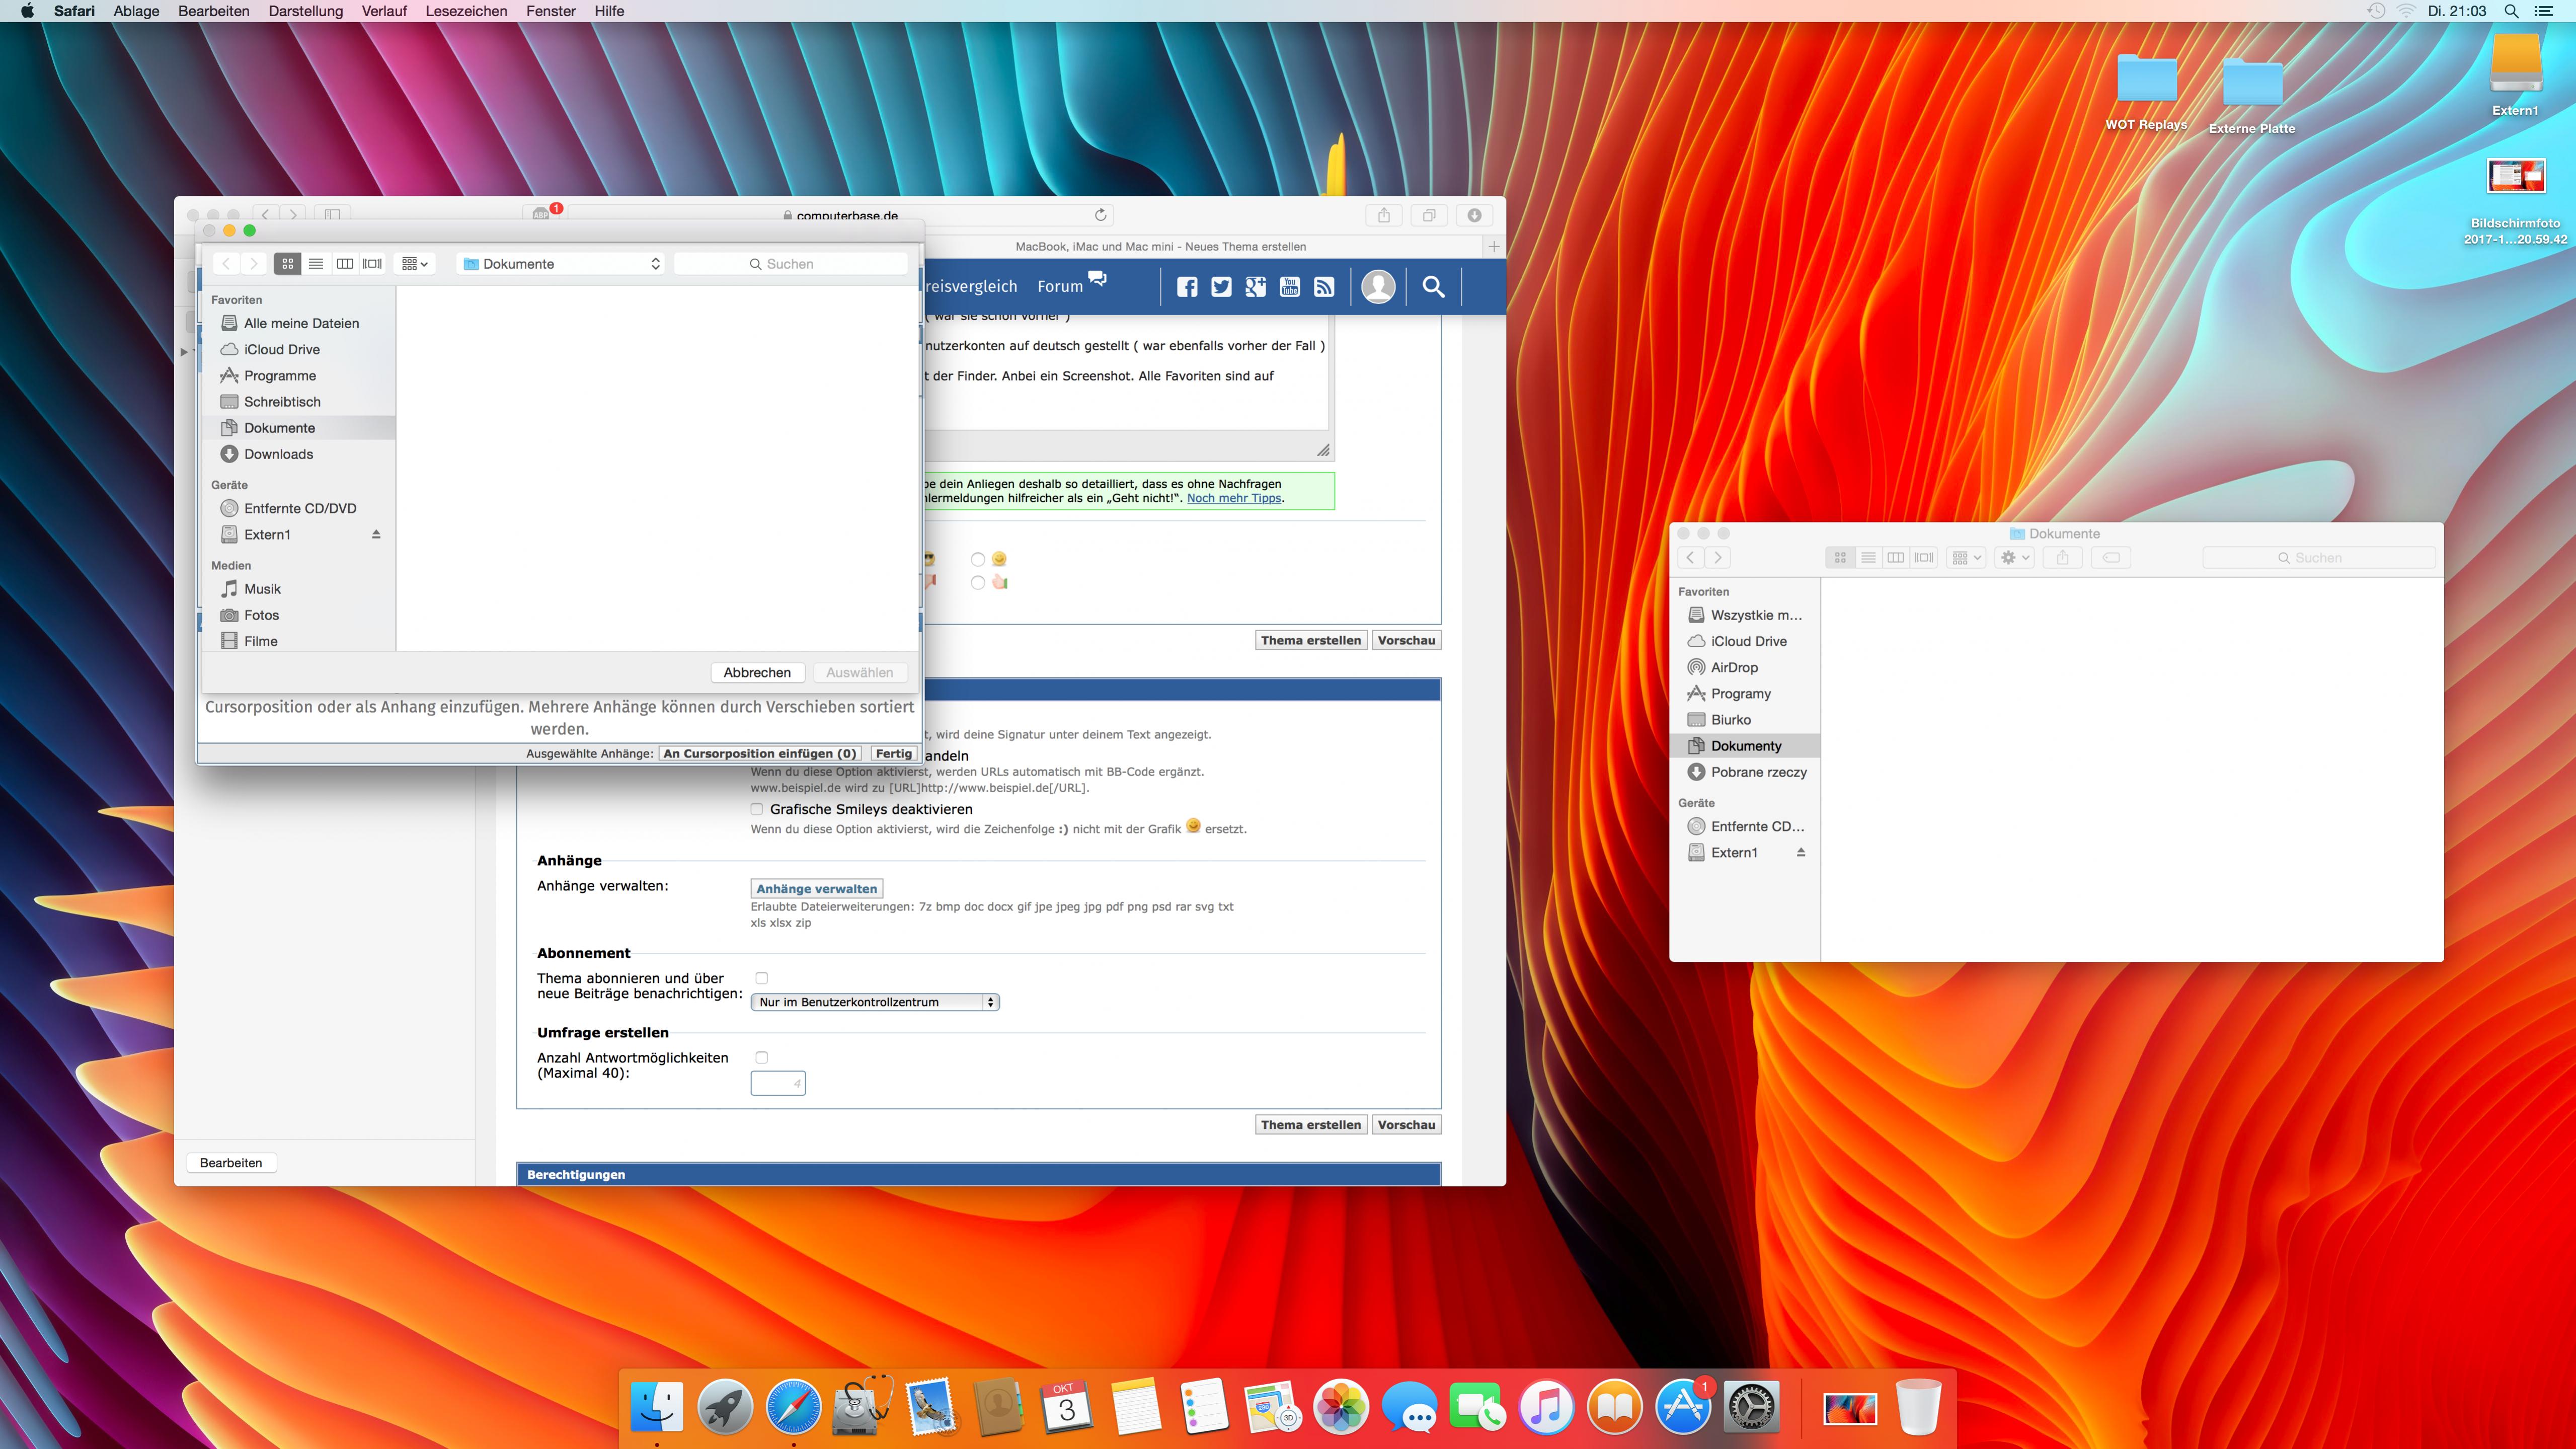Viewport: 2576px width, 1449px height.
Task: Click the site search magnifier in the header
Action: [x=1433, y=287]
